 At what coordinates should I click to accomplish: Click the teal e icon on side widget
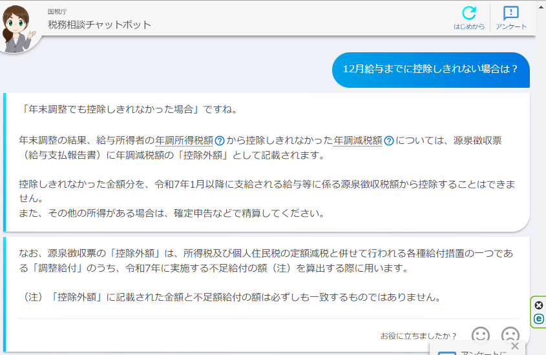click(x=539, y=318)
